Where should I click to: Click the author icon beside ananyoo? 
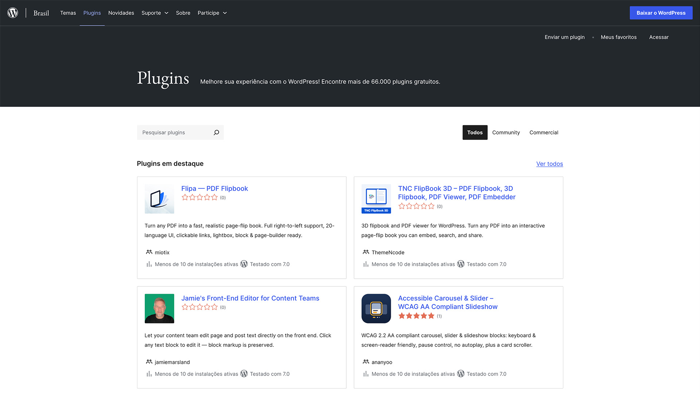pos(366,362)
